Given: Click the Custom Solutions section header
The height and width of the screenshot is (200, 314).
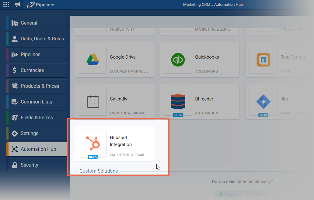Looking at the screenshot, I should (x=99, y=171).
